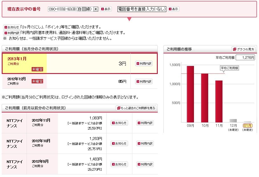This screenshot has width=259, height=177.
Task: Open グラフの見方 graph help
Action: click(243, 49)
